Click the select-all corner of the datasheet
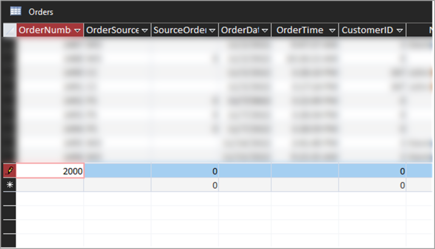This screenshot has width=435, height=249. (x=9, y=30)
